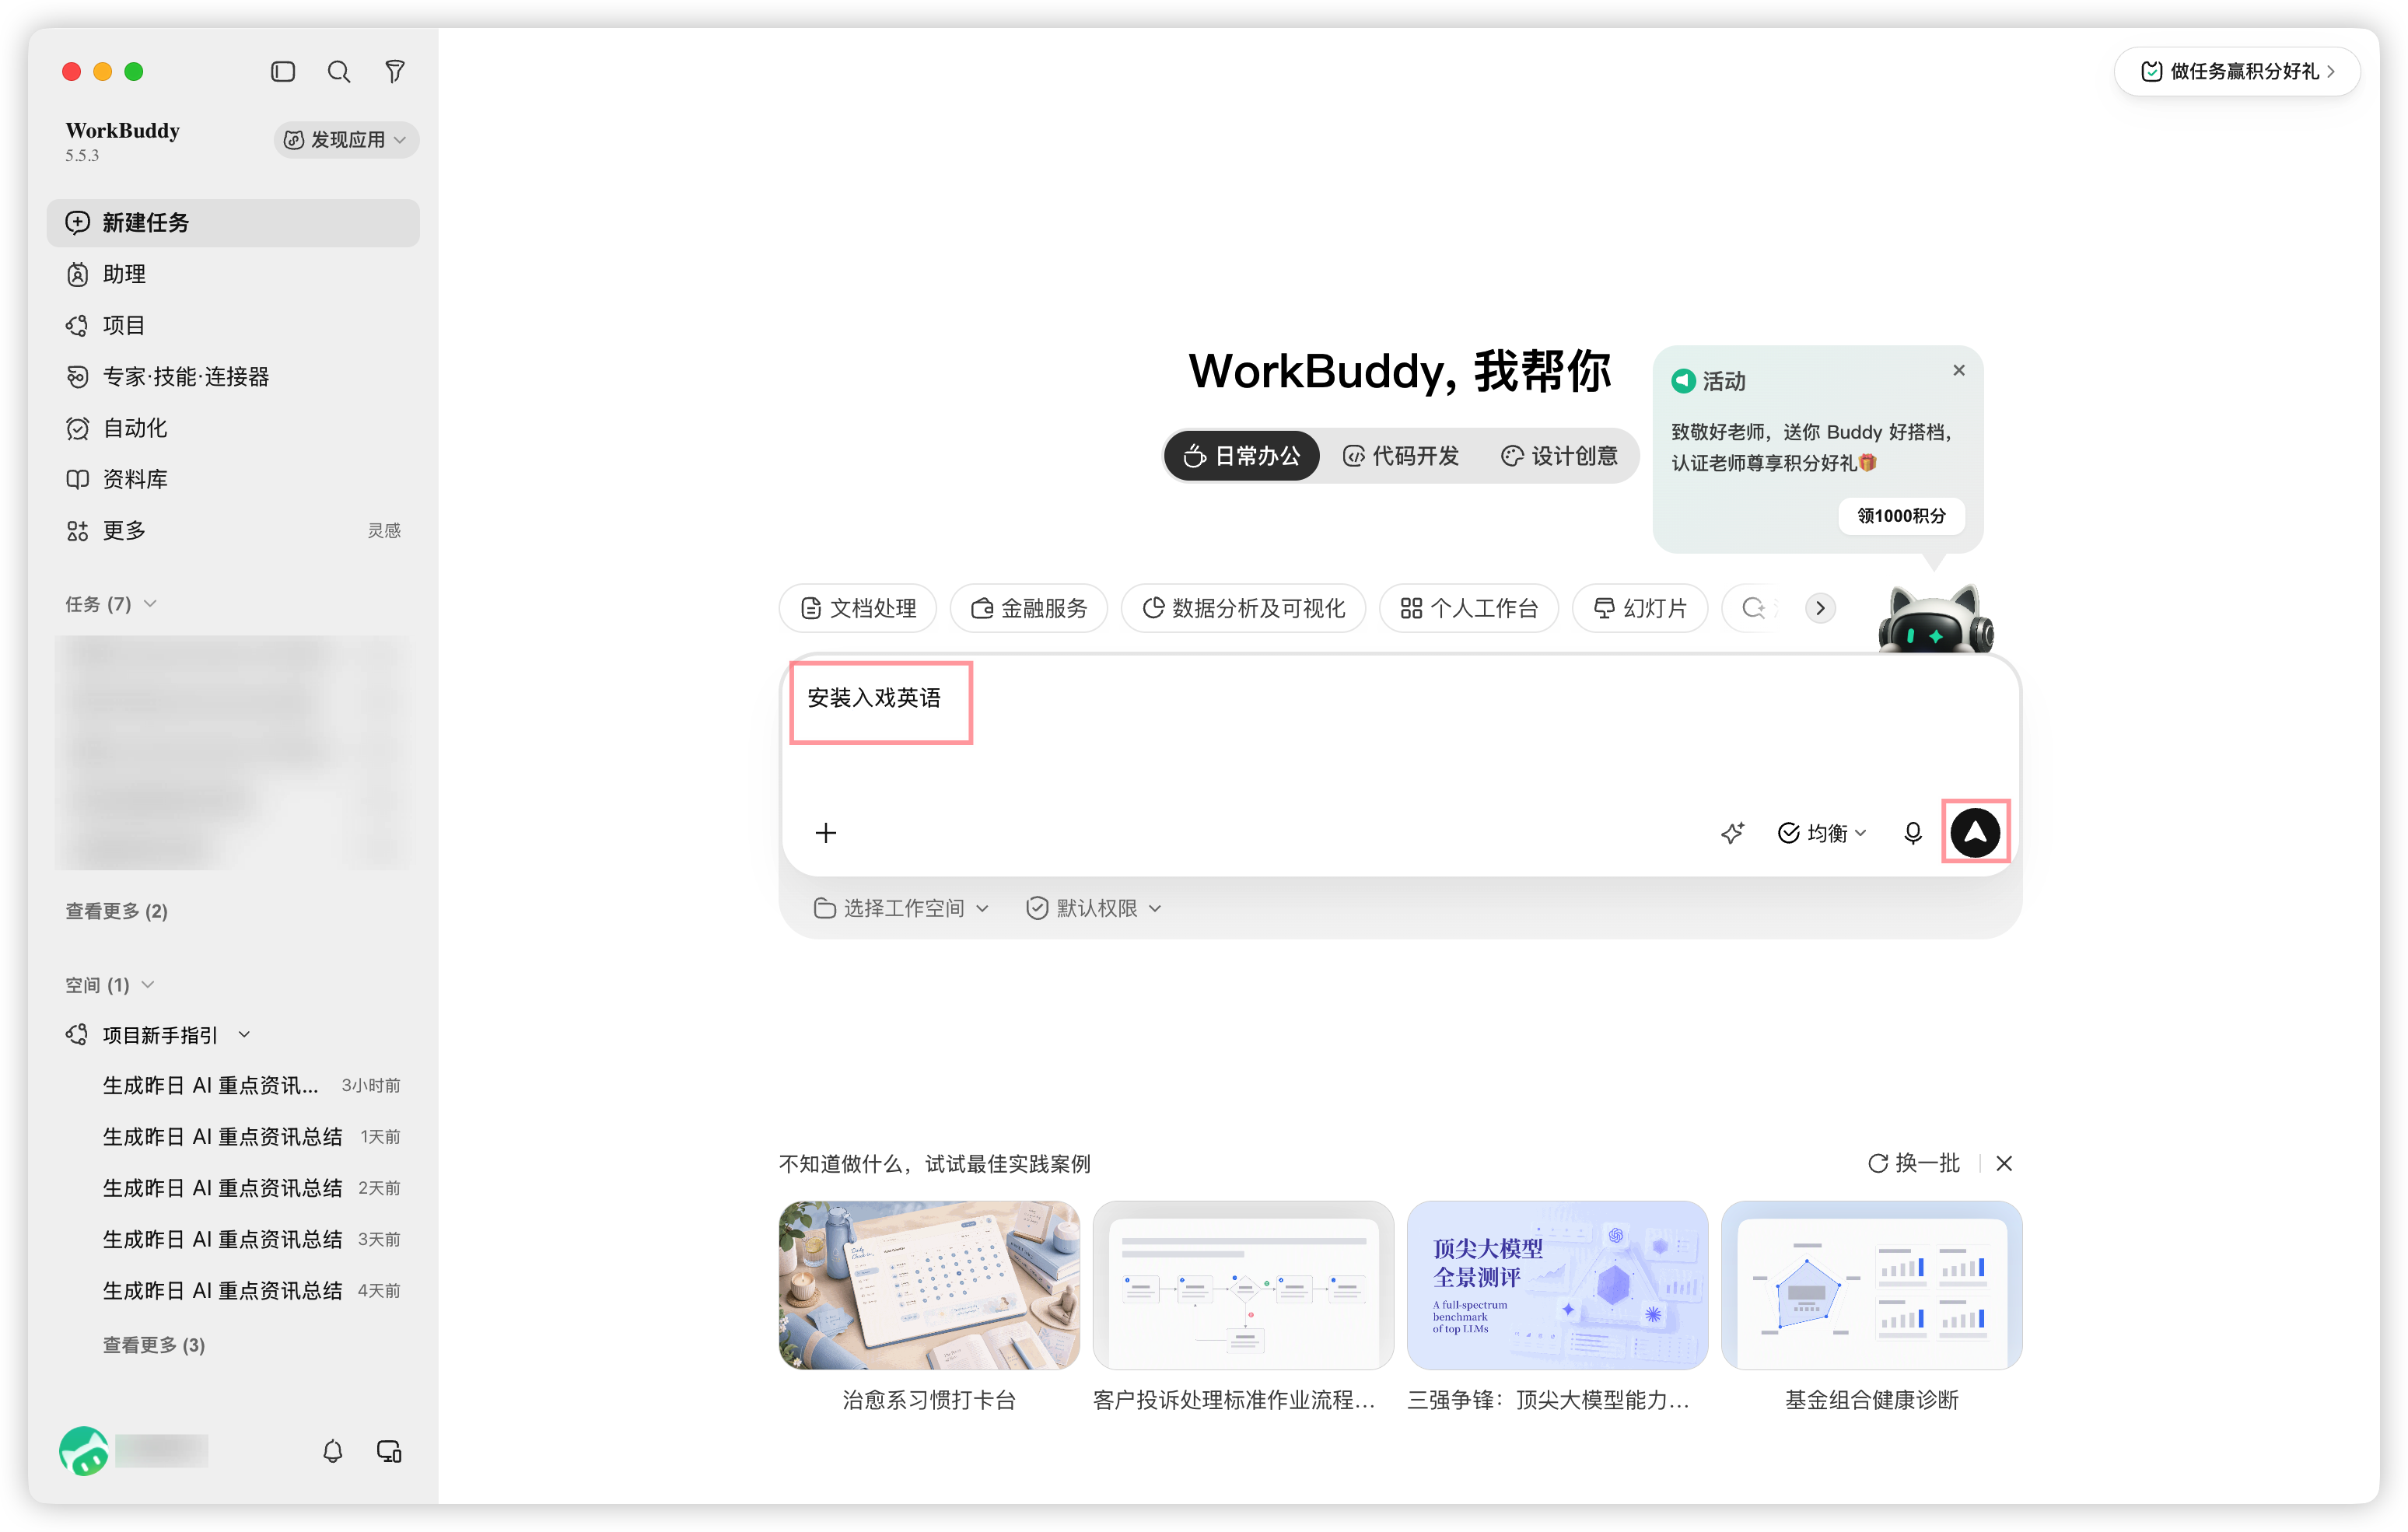Switch to 代码开发 tab
2408x1532 pixels.
[1400, 456]
